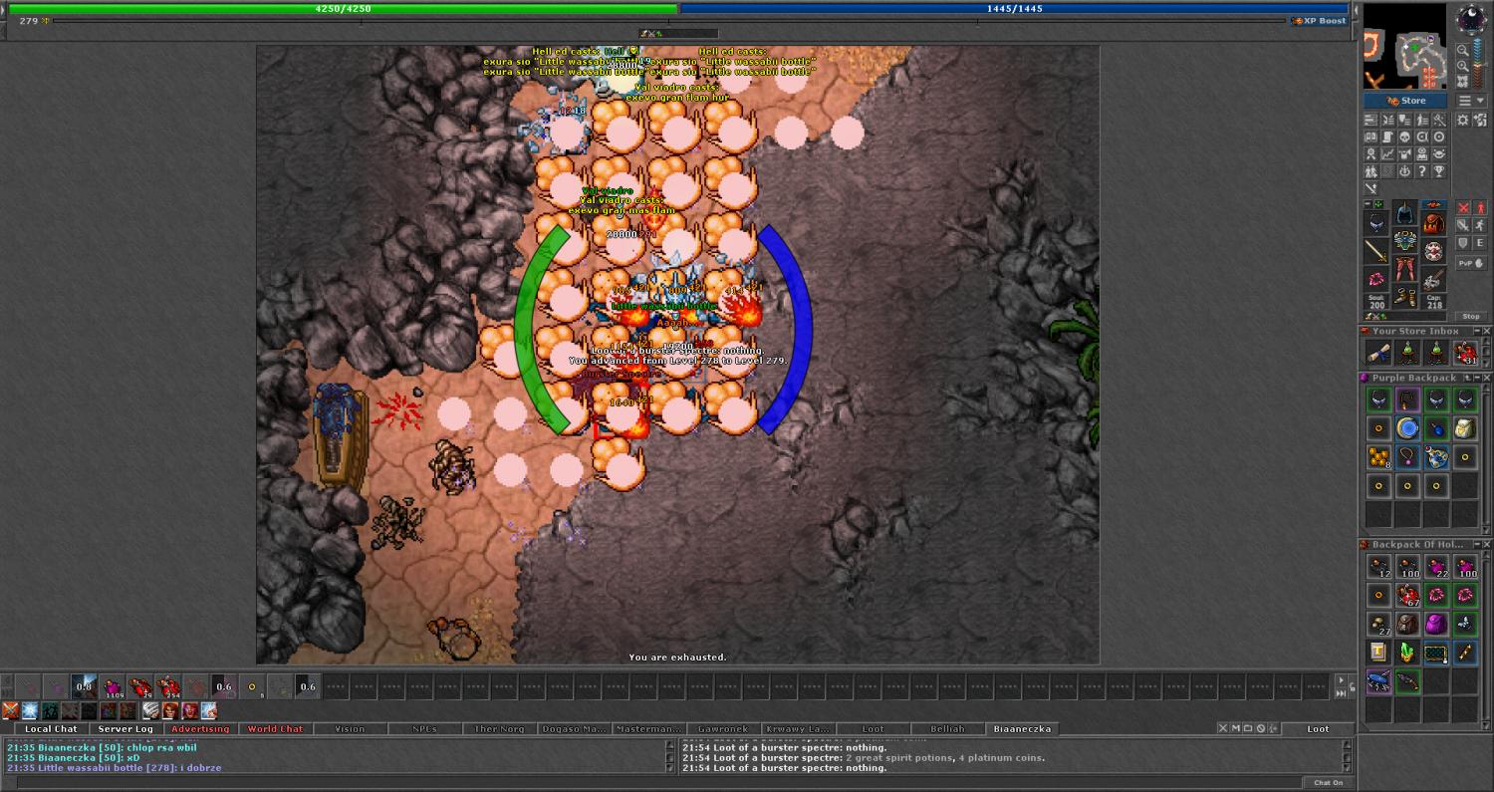
Task: Click the Stop button
Action: [x=1471, y=316]
